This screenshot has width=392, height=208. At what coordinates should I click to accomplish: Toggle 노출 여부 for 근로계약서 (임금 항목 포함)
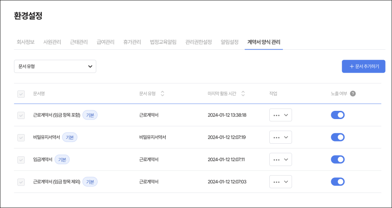click(337, 115)
